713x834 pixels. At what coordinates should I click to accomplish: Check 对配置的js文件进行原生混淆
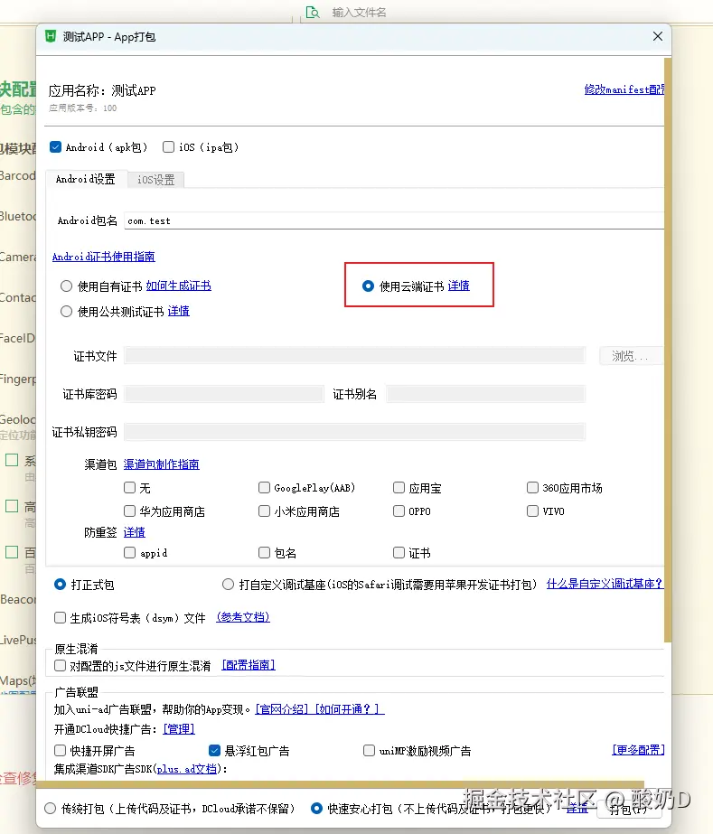click(60, 665)
